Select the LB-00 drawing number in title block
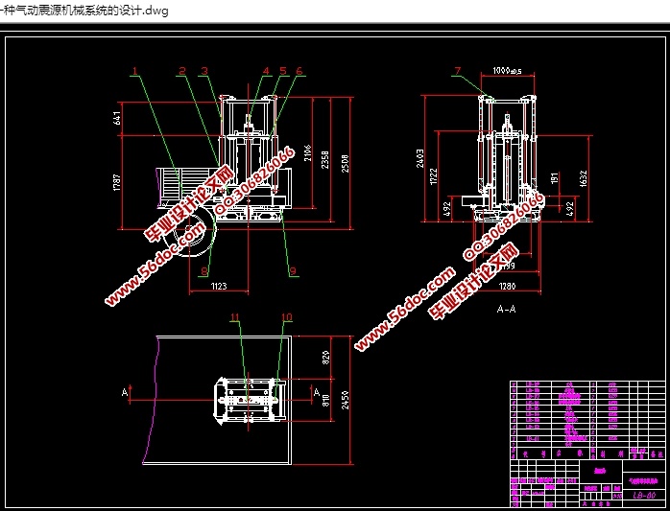The image size is (670, 511). click(644, 496)
